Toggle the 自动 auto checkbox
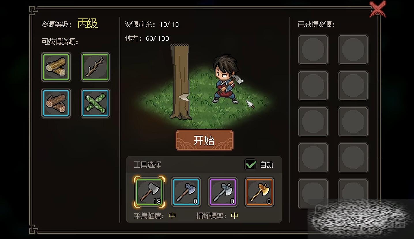This screenshot has height=239, width=414. click(251, 165)
